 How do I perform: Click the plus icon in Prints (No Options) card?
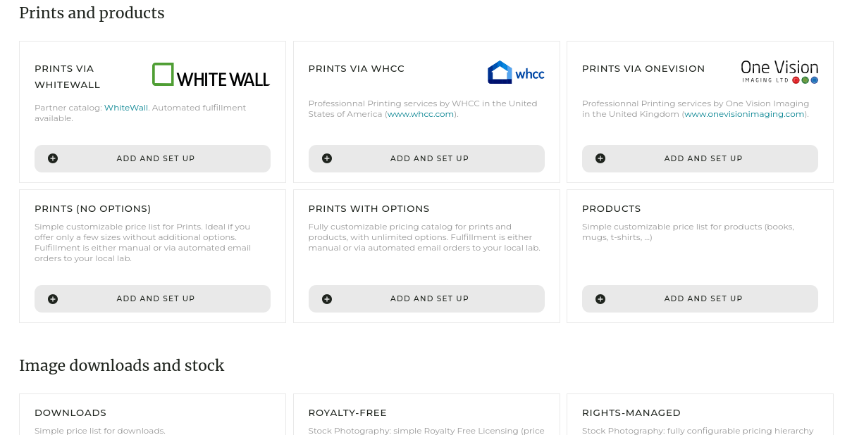pyautogui.click(x=53, y=298)
